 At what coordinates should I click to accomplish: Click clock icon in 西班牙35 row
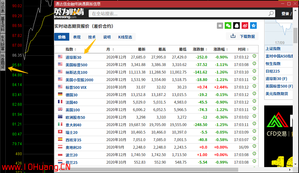point(254,139)
